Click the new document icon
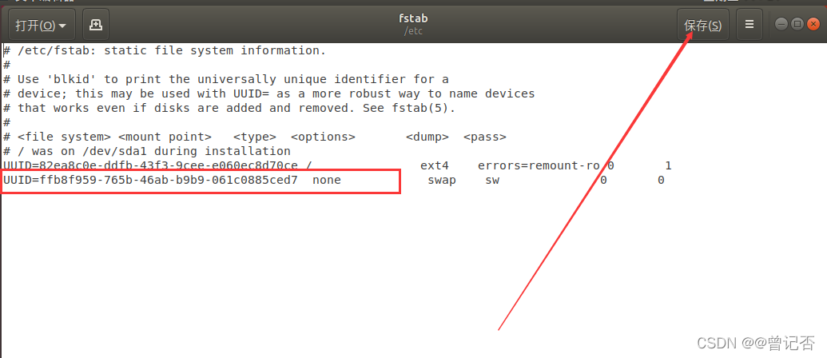The width and height of the screenshot is (827, 358). (96, 26)
